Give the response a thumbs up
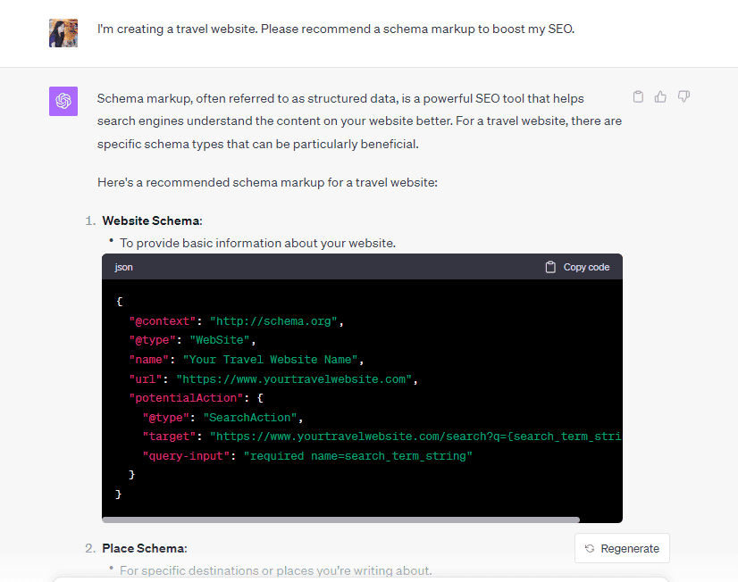This screenshot has height=582, width=738. (x=660, y=96)
